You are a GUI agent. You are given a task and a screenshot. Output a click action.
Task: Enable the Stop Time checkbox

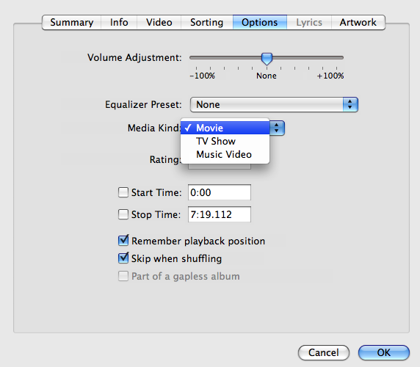click(x=123, y=214)
